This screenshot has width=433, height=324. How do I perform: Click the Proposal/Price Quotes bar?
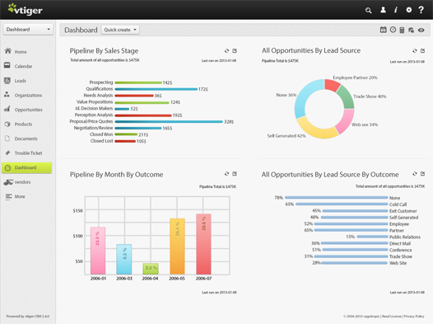point(169,121)
